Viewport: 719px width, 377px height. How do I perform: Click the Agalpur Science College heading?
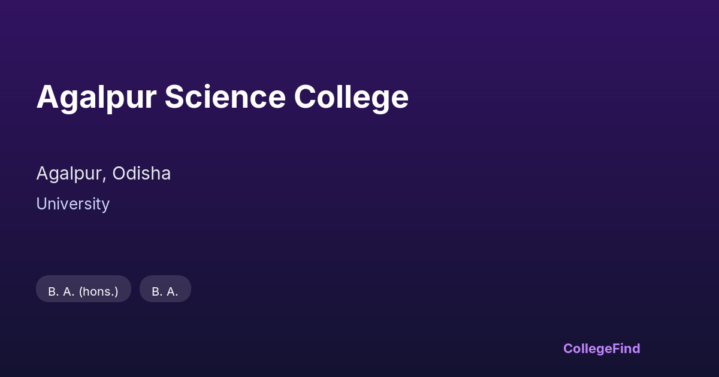222,97
